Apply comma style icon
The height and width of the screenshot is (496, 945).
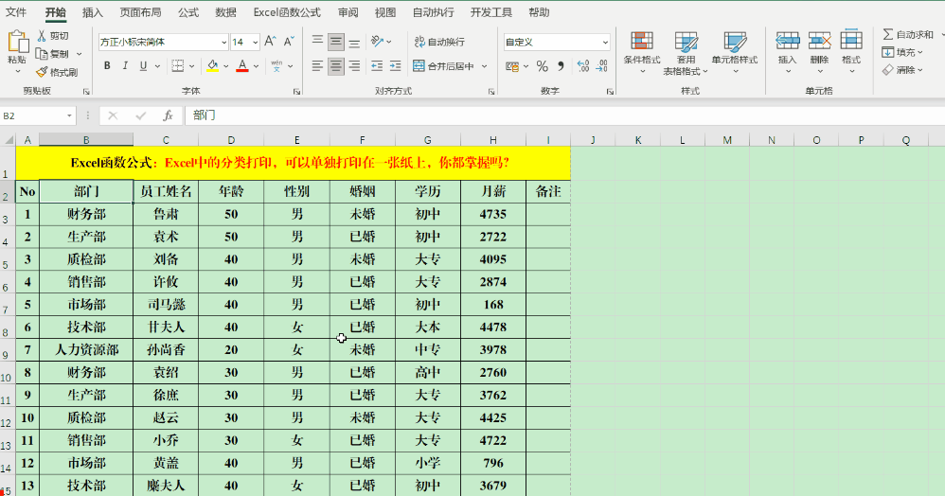561,65
